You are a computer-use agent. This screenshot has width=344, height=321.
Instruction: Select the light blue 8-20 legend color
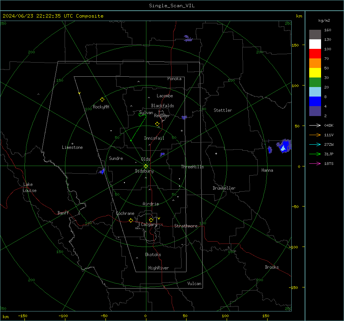point(315,92)
